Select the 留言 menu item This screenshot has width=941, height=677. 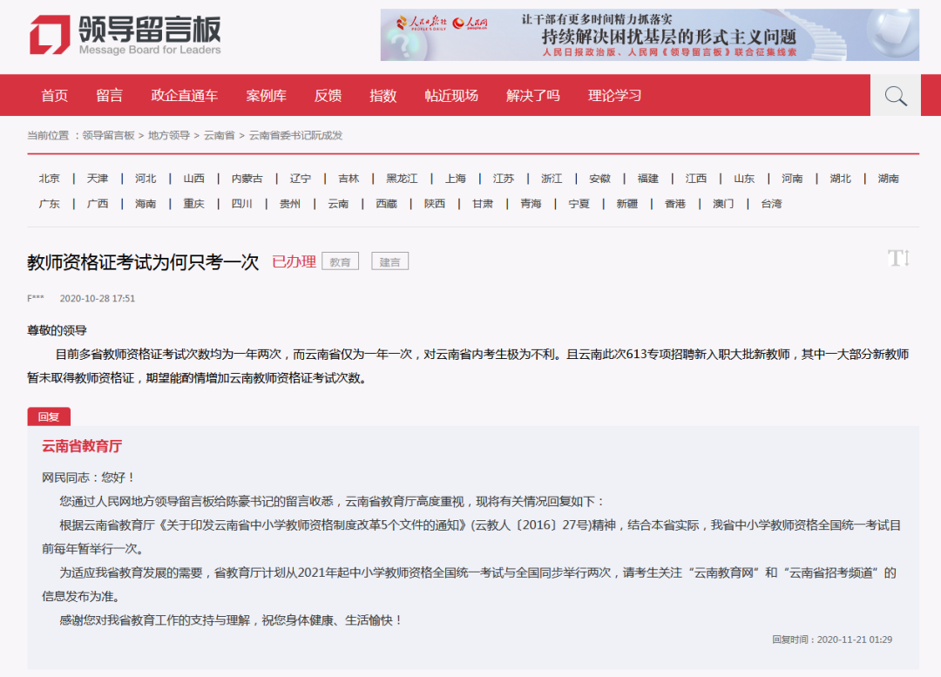[x=109, y=95]
